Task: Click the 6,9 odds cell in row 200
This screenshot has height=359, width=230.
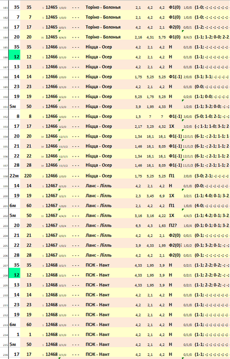Action: pos(162,196)
